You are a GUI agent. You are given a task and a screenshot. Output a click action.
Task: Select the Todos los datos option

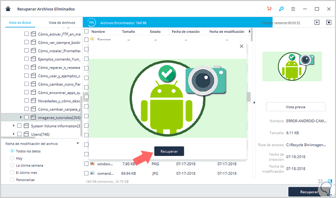click(x=12, y=151)
